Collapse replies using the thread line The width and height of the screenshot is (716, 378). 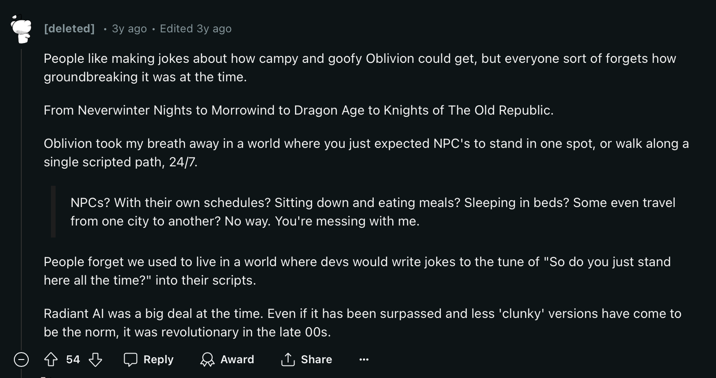tap(21, 185)
